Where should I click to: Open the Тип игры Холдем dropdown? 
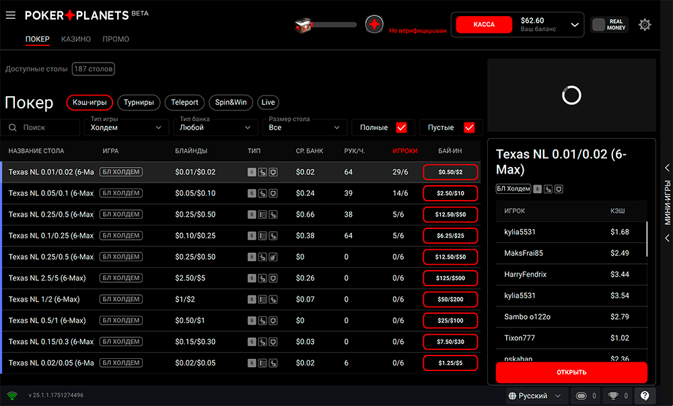[x=127, y=127]
